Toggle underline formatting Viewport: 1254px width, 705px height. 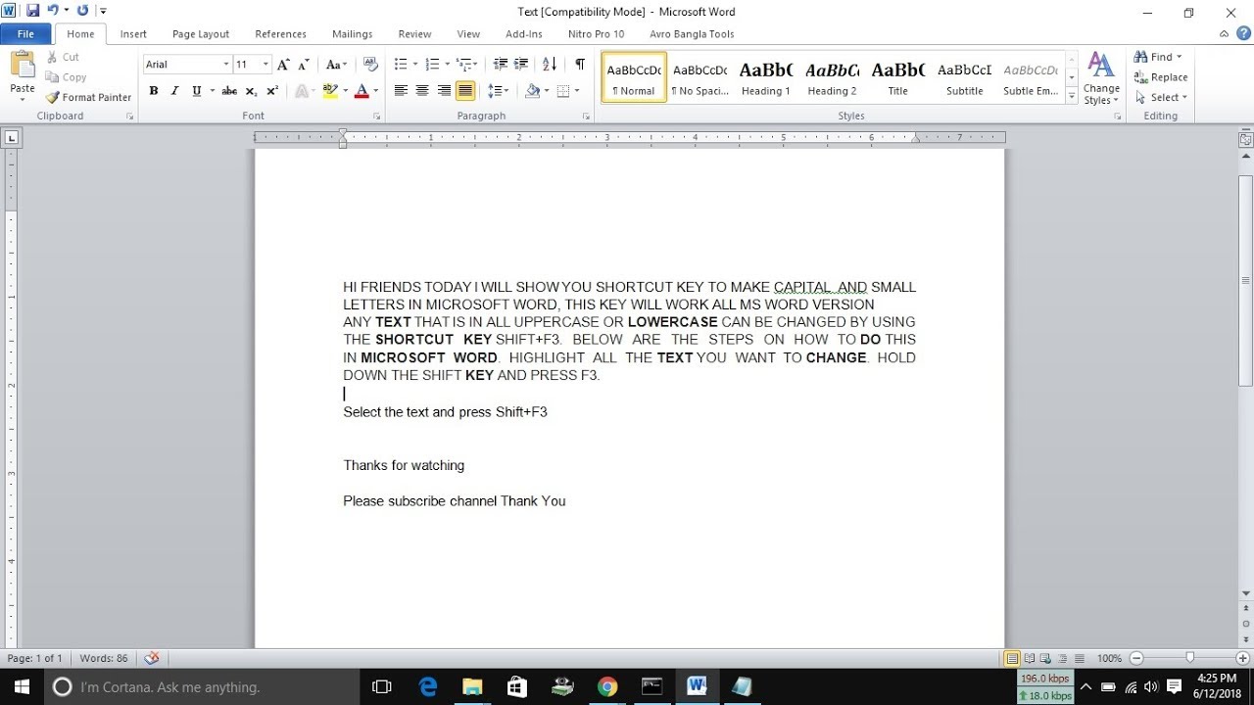click(197, 91)
